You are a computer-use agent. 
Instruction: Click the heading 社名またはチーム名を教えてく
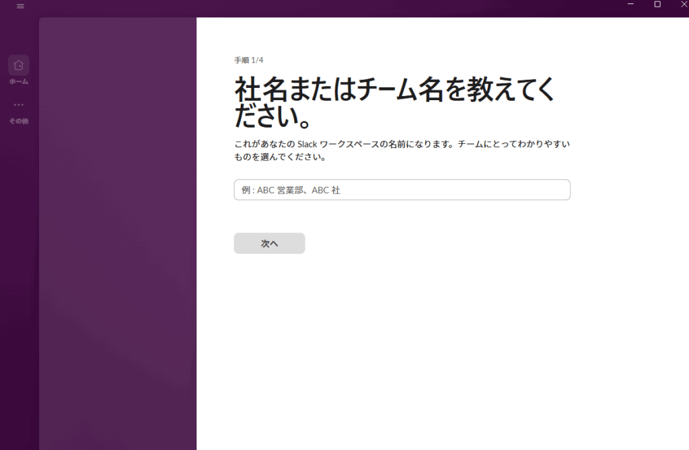pos(394,89)
